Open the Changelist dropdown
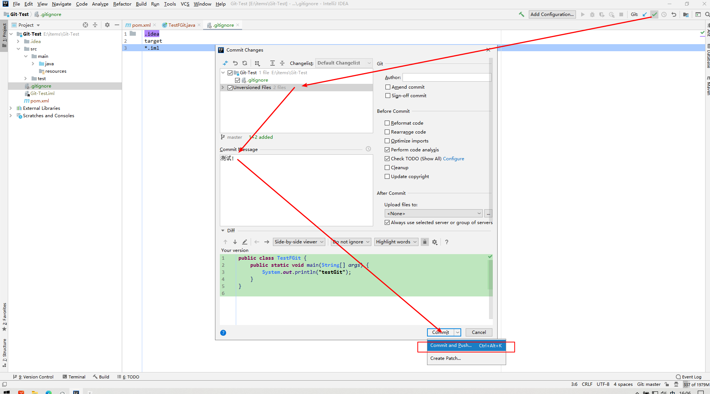Image resolution: width=710 pixels, height=394 pixels. pos(344,63)
